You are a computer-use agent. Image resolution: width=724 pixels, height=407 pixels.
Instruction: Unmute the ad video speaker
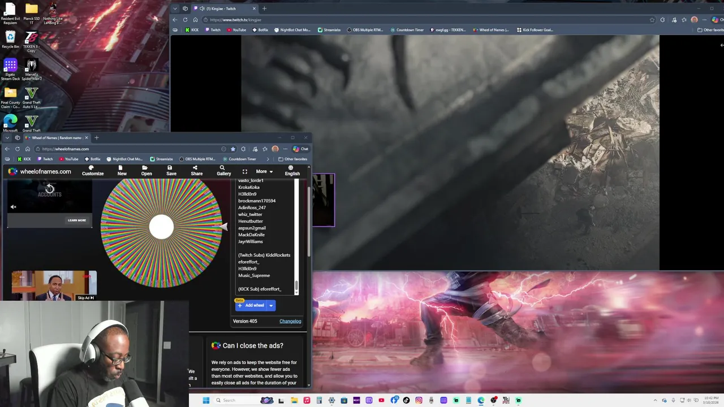(x=14, y=207)
